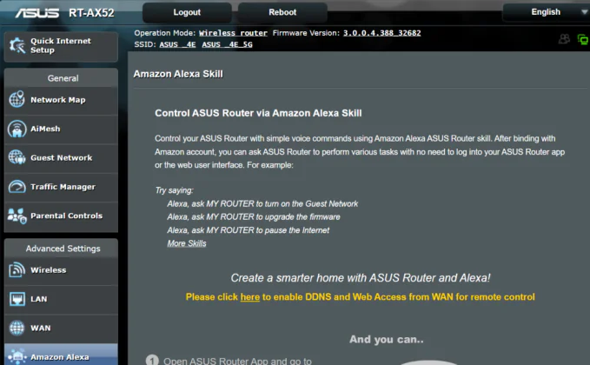Click the Logout button
This screenshot has height=365, width=590.
187,12
